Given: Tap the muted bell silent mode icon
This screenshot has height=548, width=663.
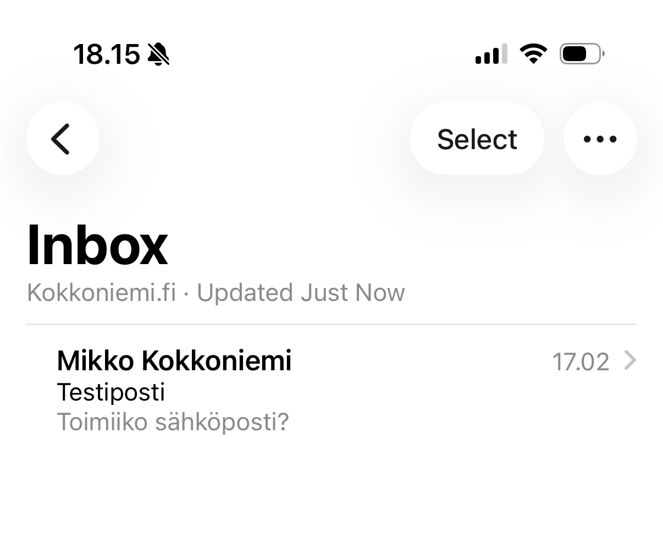Looking at the screenshot, I should pos(159,54).
